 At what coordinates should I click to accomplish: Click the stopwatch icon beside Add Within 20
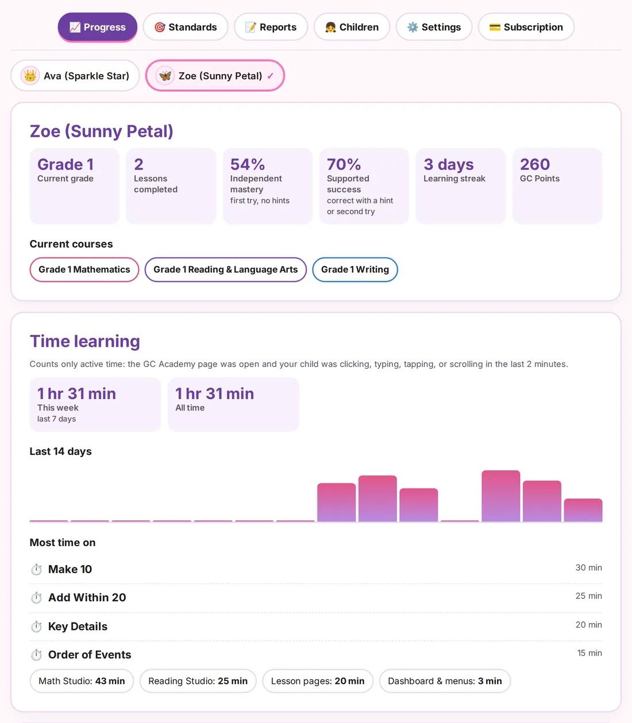(36, 598)
